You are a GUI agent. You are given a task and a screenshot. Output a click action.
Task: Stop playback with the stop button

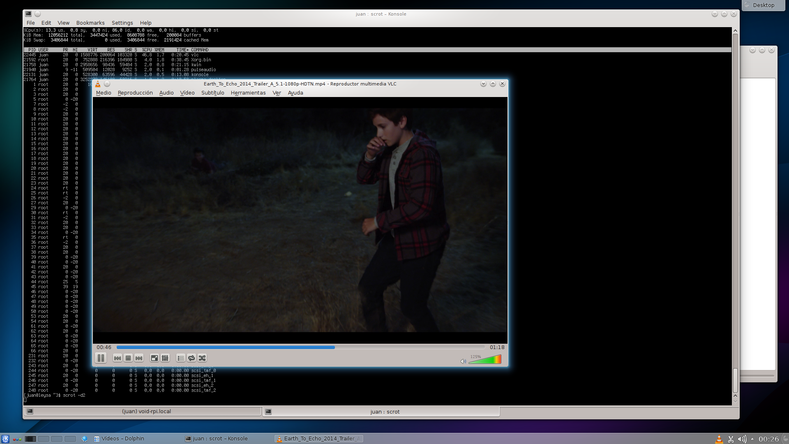click(x=128, y=358)
